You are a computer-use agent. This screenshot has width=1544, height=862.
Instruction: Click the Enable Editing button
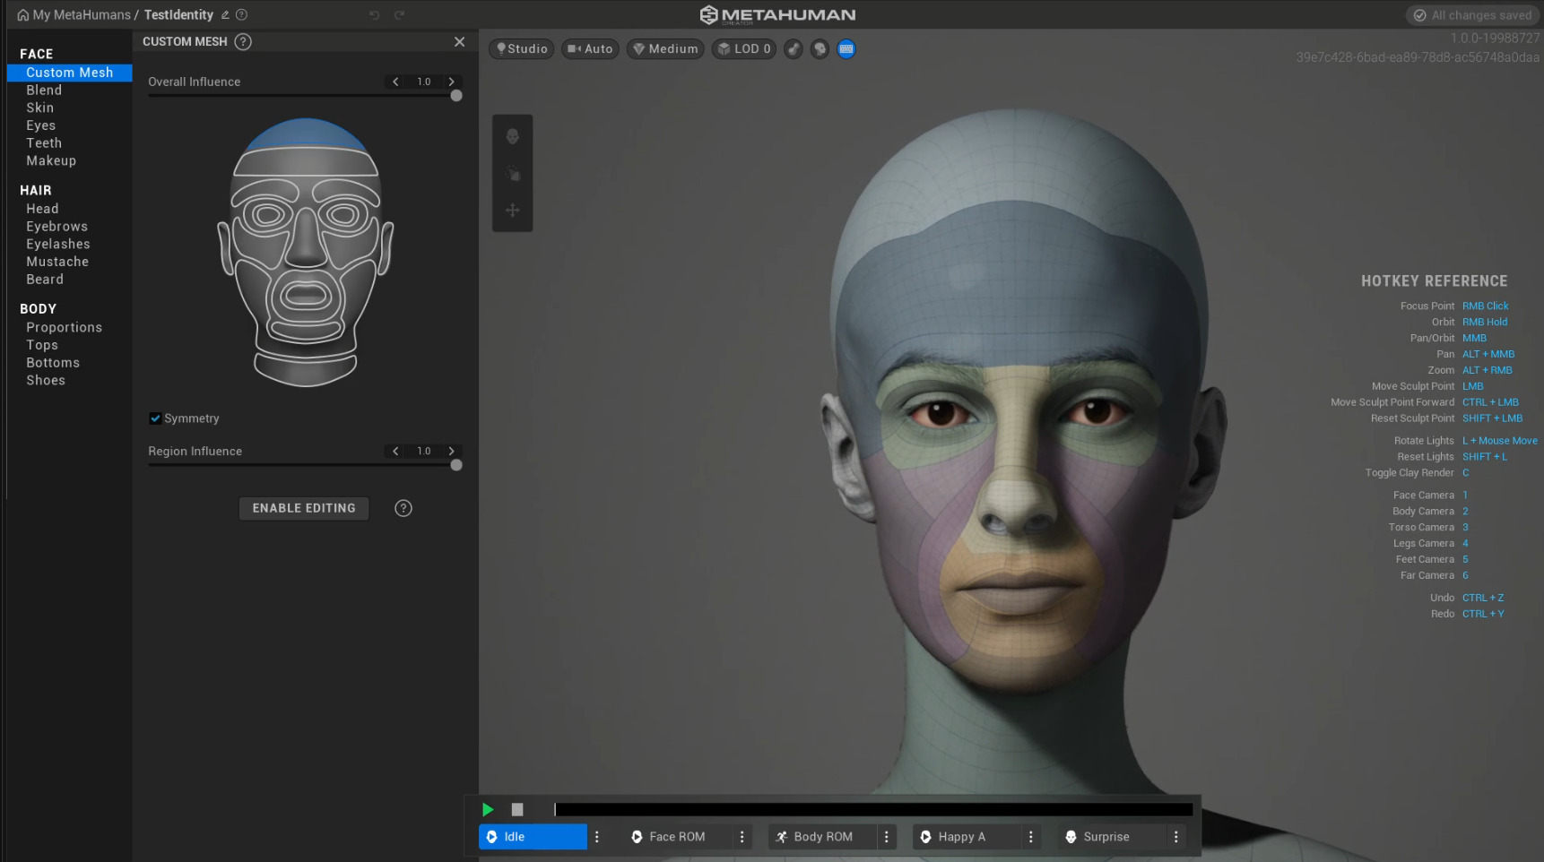pos(304,508)
